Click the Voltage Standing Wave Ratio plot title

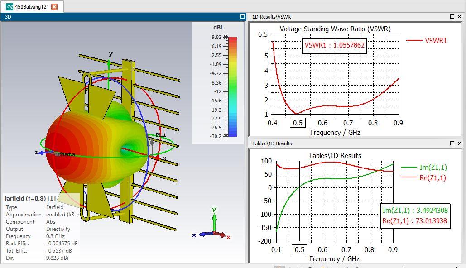(x=335, y=29)
